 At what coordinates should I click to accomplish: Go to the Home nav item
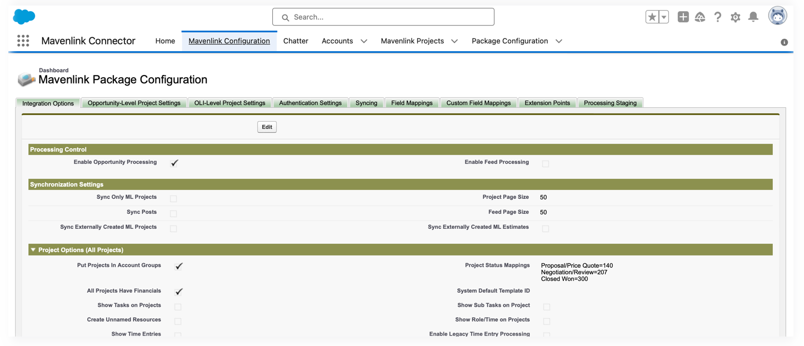coord(165,41)
